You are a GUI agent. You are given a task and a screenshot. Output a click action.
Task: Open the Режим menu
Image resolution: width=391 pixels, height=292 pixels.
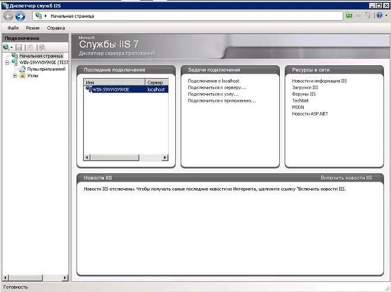click(x=33, y=28)
